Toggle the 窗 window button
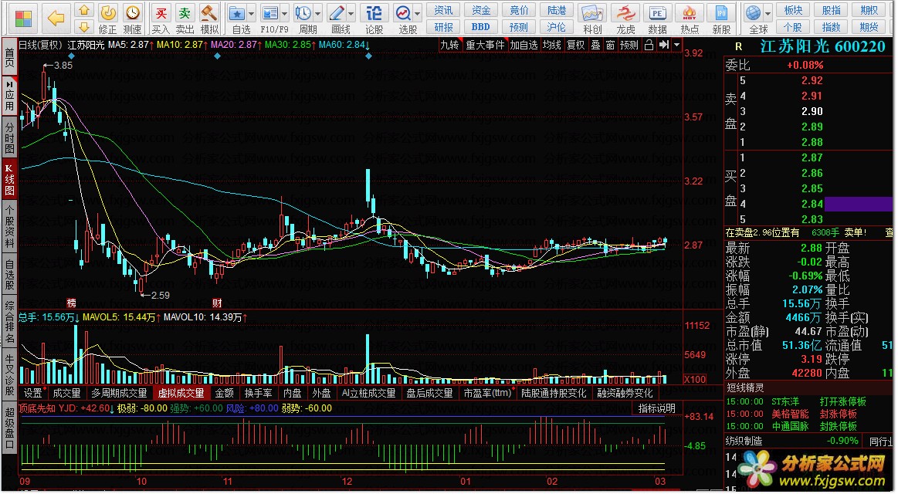This screenshot has height=494, width=898. pyautogui.click(x=611, y=45)
